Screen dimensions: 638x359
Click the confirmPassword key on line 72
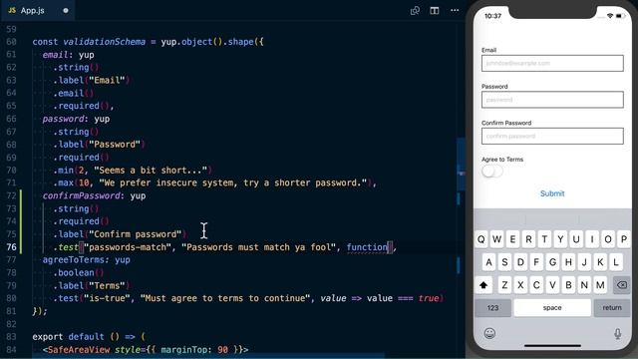82,195
